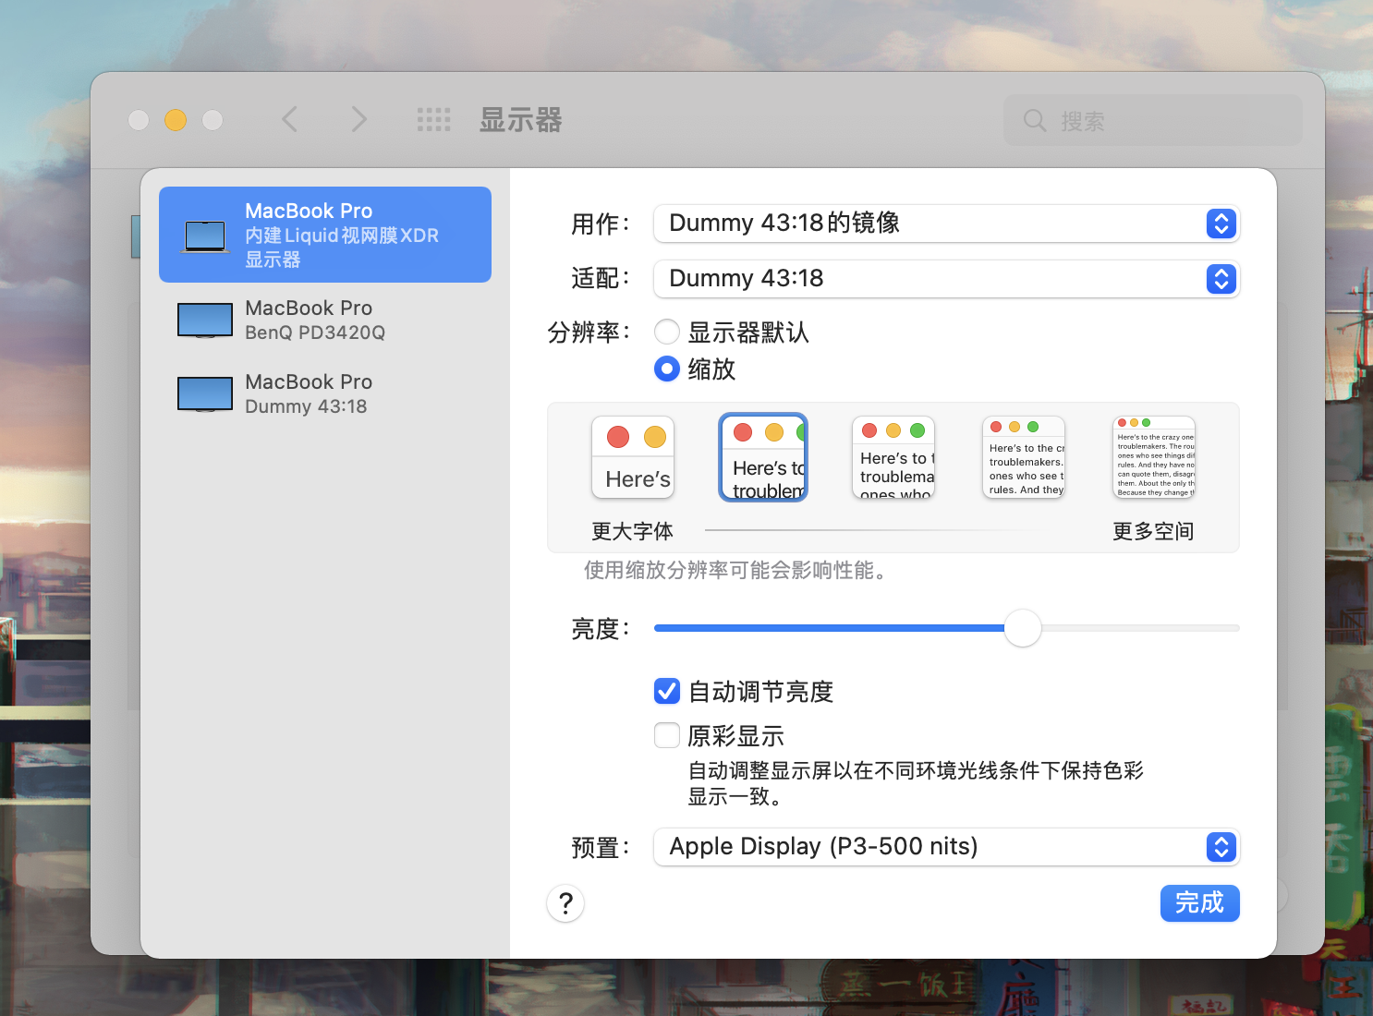Pick the largest text scaling thumbnail reading Here's
This screenshot has height=1016, width=1373.
tap(633, 457)
